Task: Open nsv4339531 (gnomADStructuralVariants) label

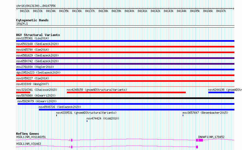Action: tap(86, 113)
